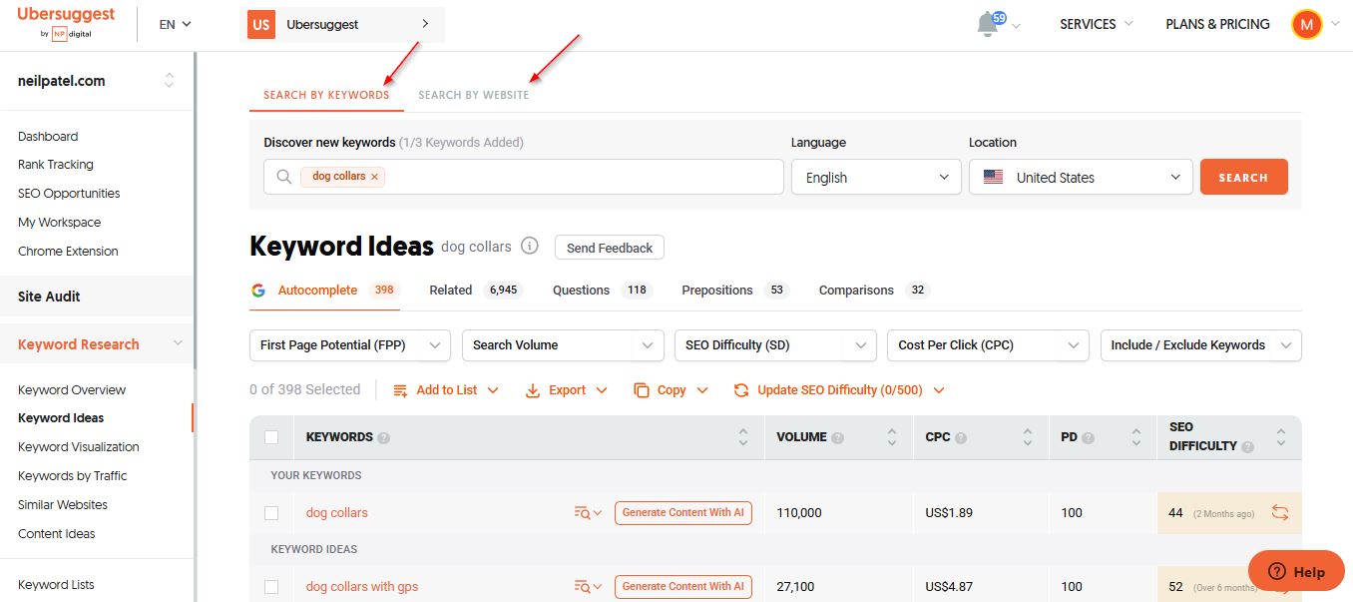Screen dimensions: 1353x602
Task: Click the info icon beside dog collars
Action: (x=531, y=247)
